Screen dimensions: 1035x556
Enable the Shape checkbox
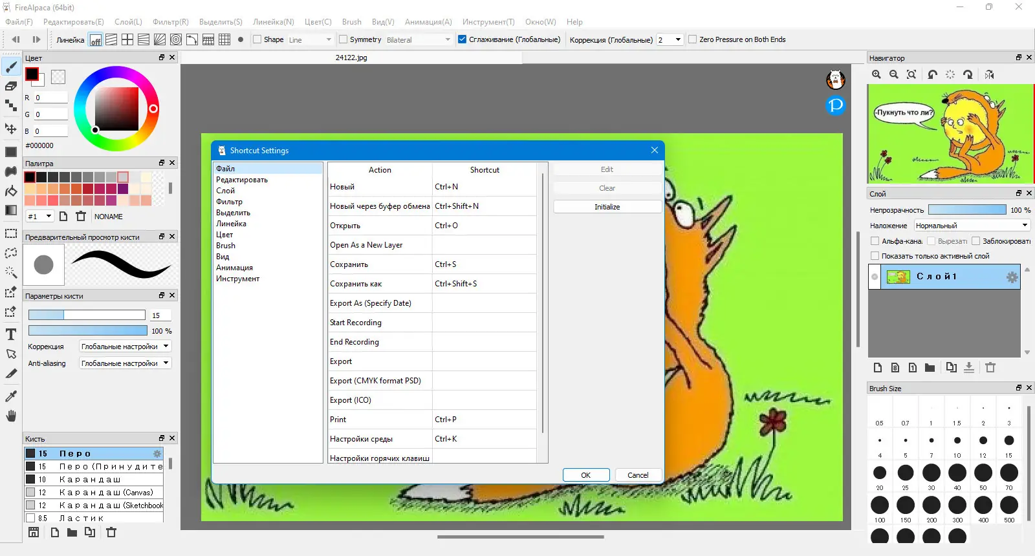(257, 39)
